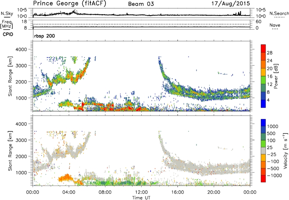Click the plot title 'Prince George (fitACF)'
The width and height of the screenshot is (289, 200).
70,4
